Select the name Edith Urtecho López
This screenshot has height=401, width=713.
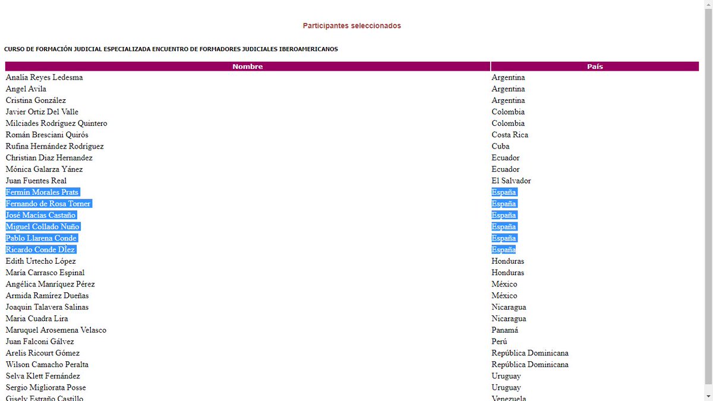pyautogui.click(x=41, y=261)
